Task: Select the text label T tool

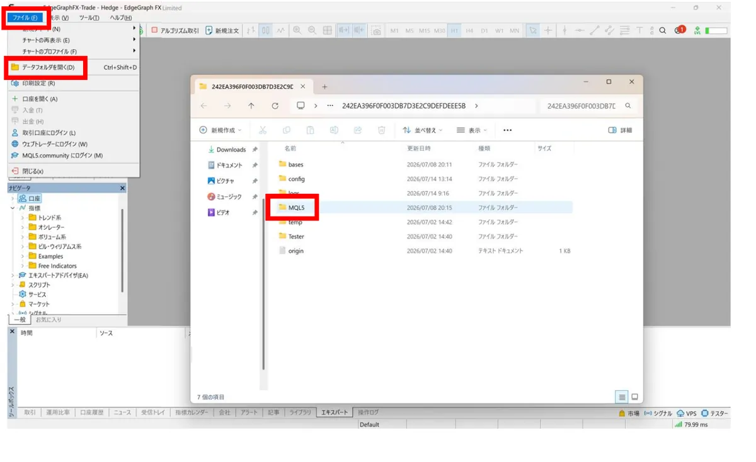Action: point(639,30)
